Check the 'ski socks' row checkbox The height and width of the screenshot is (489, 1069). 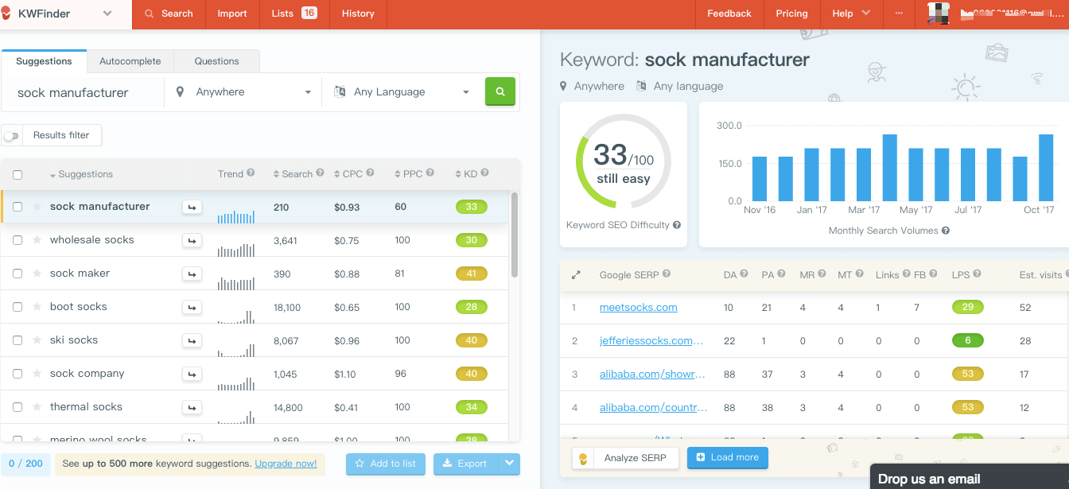point(17,340)
